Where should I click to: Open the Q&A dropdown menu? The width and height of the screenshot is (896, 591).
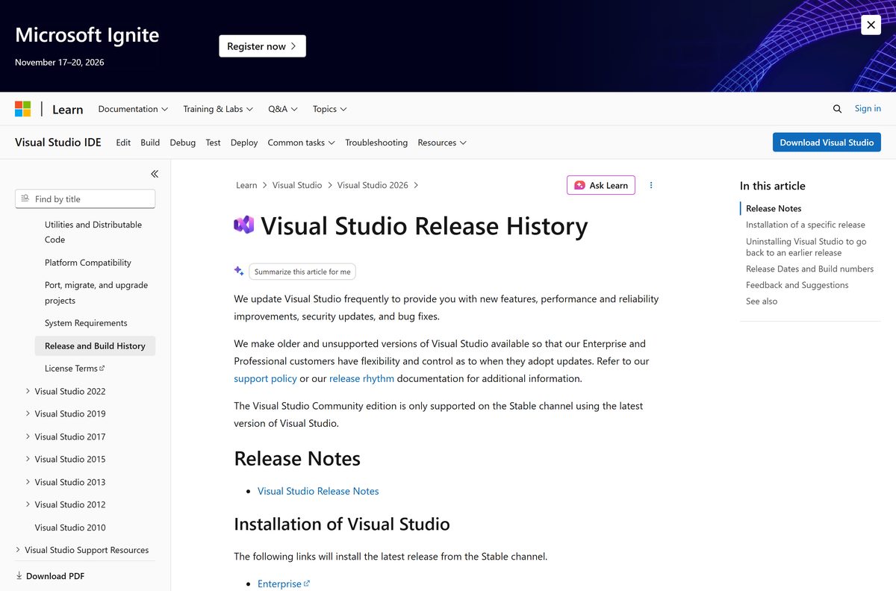[283, 109]
